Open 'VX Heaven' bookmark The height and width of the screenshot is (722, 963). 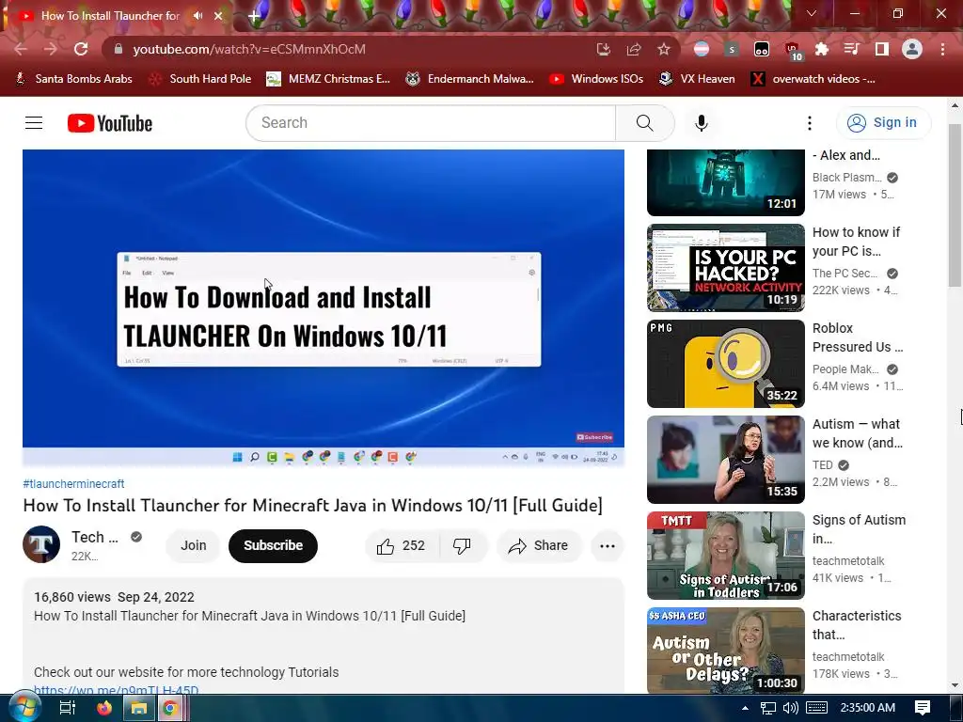(x=697, y=79)
